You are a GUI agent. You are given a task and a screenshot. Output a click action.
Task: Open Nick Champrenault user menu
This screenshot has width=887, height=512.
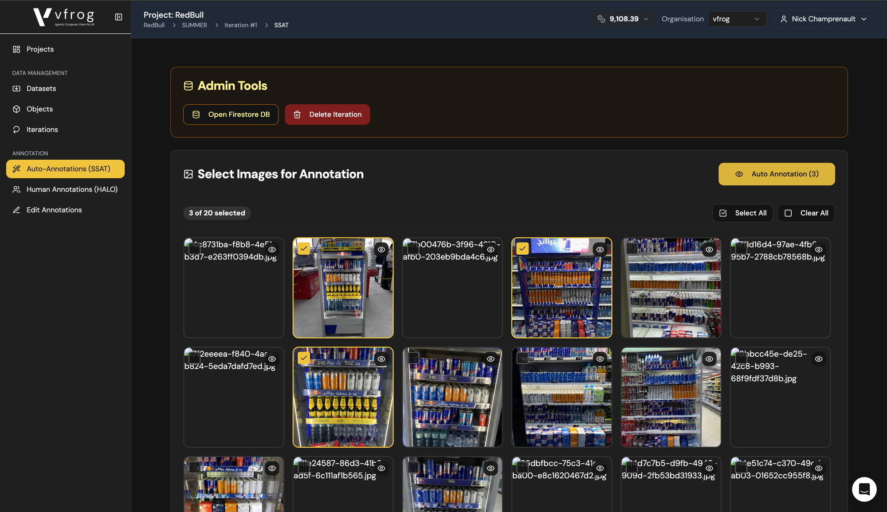click(x=823, y=19)
